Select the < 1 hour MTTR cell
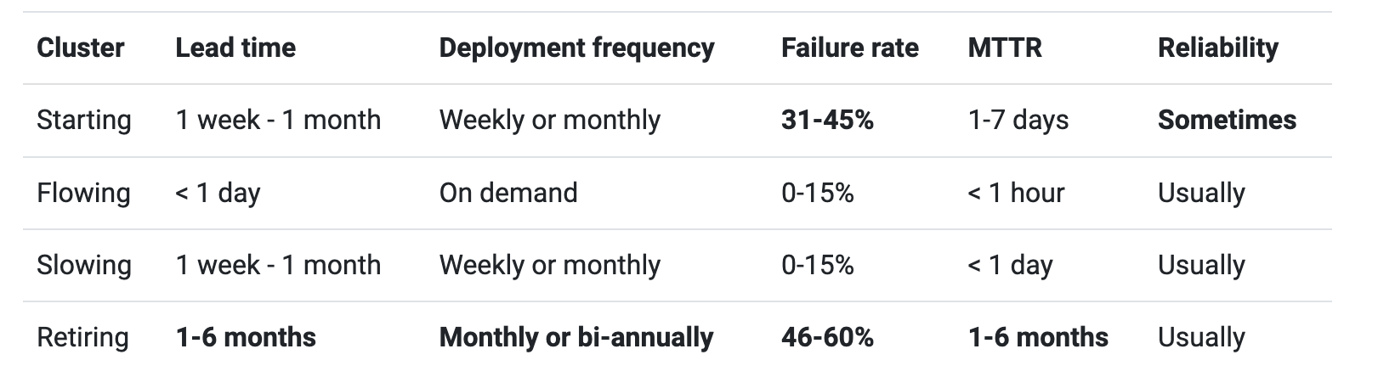 [x=1016, y=193]
